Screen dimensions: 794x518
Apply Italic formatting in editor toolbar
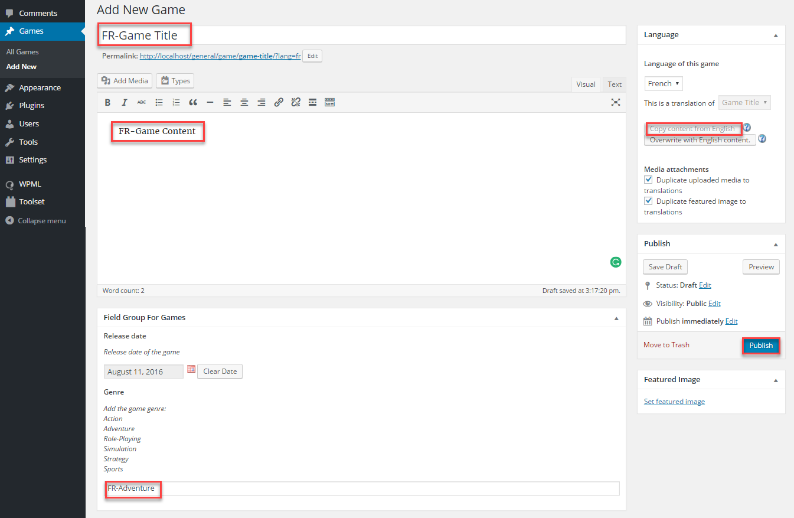[124, 102]
